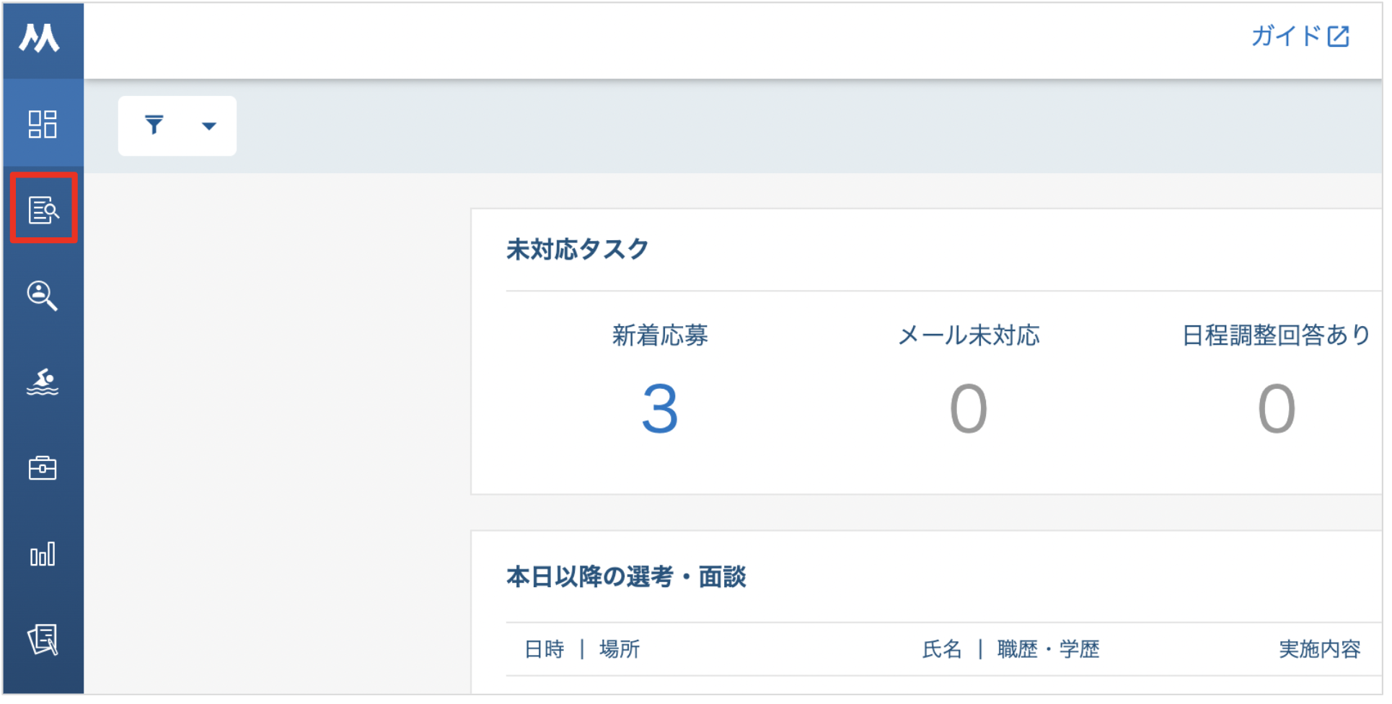Click the 氏名 column header
Screen dimensions: 1392x704
(x=942, y=650)
